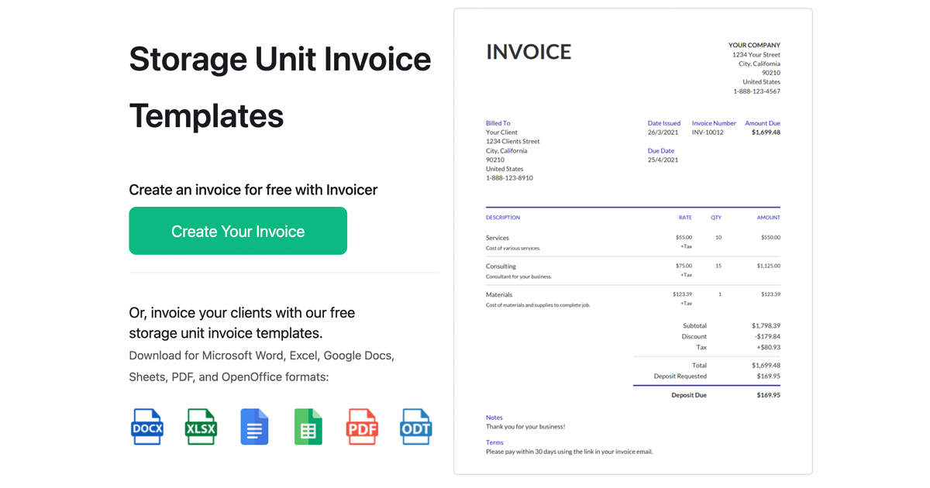Viewport: 930px width, 488px height.
Task: Click the QTY column header
Action: tap(717, 218)
